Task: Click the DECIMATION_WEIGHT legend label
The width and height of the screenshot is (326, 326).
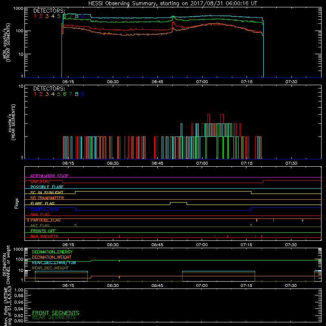Action: click(x=52, y=258)
